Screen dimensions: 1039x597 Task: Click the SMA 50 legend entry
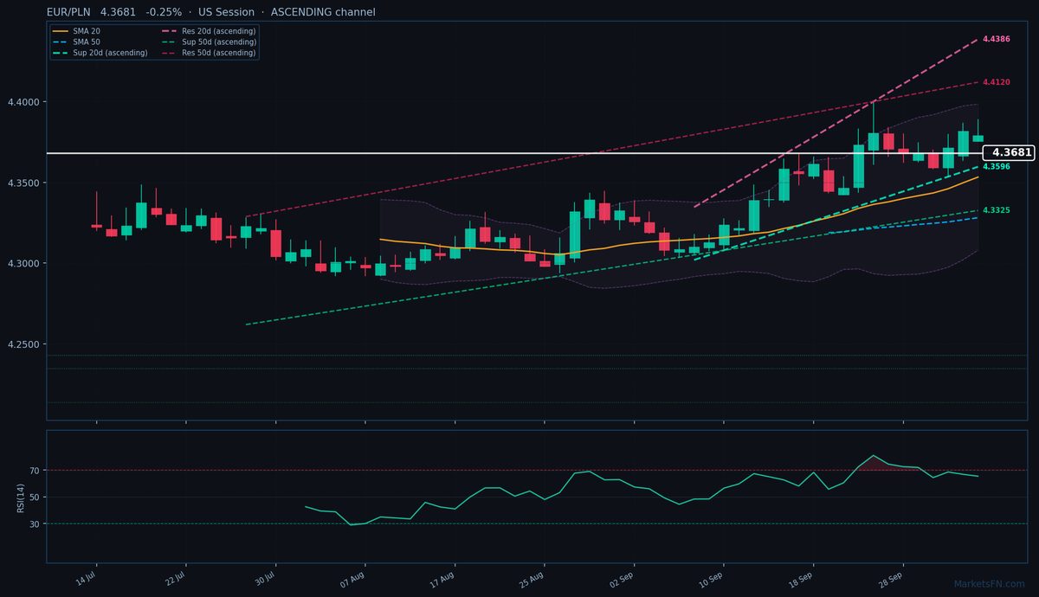(76, 42)
